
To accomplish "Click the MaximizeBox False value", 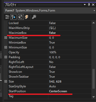I will 52,33.
